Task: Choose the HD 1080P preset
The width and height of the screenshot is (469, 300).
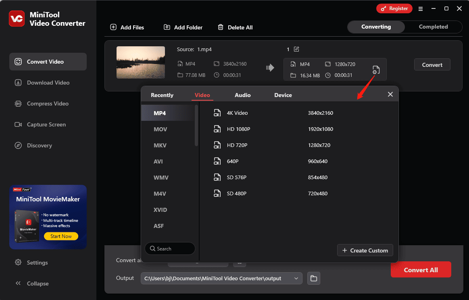Action: [299, 129]
